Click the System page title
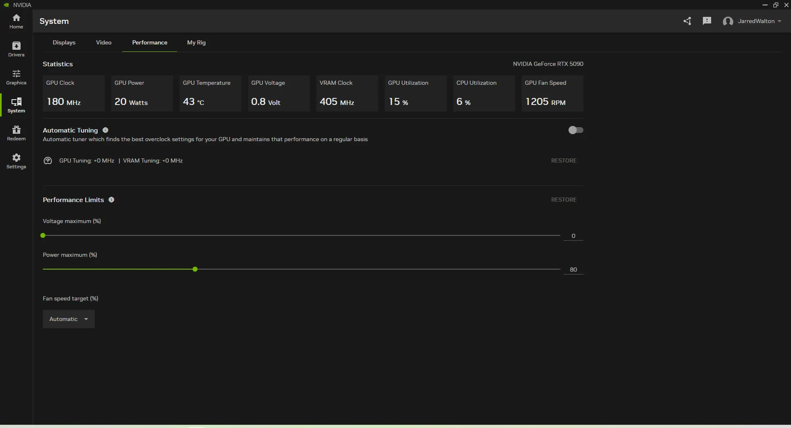791x428 pixels. [54, 21]
